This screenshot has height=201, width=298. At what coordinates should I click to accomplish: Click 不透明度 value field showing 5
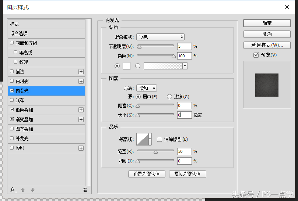[184, 46]
